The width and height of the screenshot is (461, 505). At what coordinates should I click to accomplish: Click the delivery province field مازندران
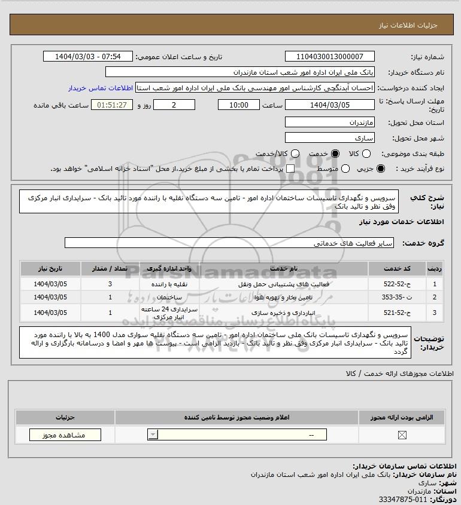(330, 122)
